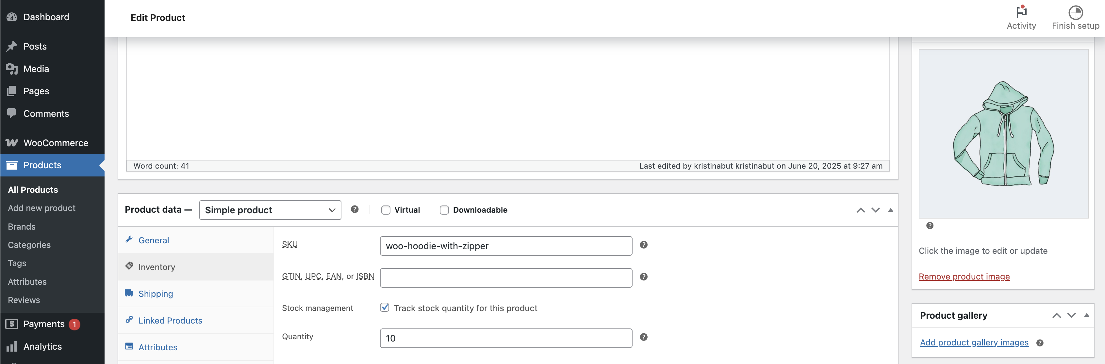Click the Inventory tag icon
This screenshot has width=1105, height=364.
[129, 266]
